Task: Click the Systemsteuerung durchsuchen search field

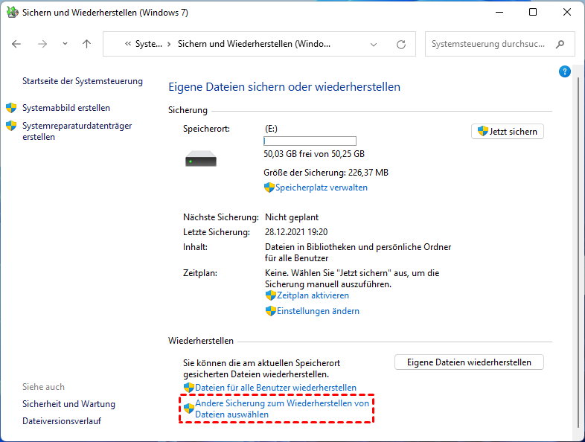Action: 499,44
